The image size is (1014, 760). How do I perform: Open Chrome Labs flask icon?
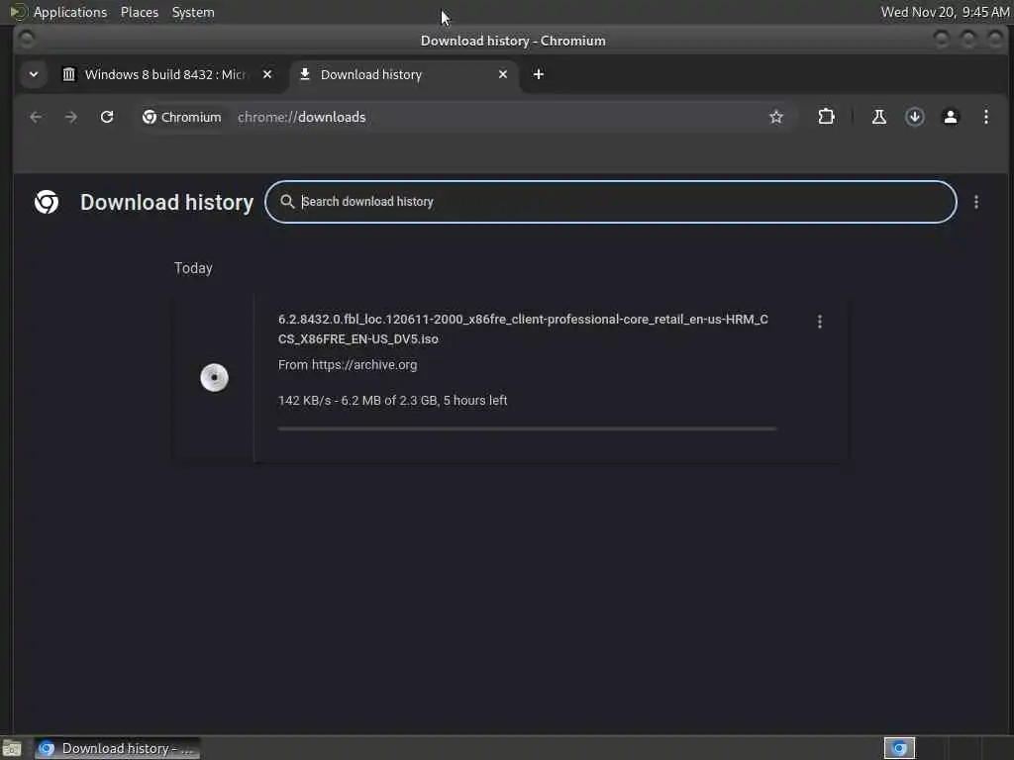coord(879,117)
